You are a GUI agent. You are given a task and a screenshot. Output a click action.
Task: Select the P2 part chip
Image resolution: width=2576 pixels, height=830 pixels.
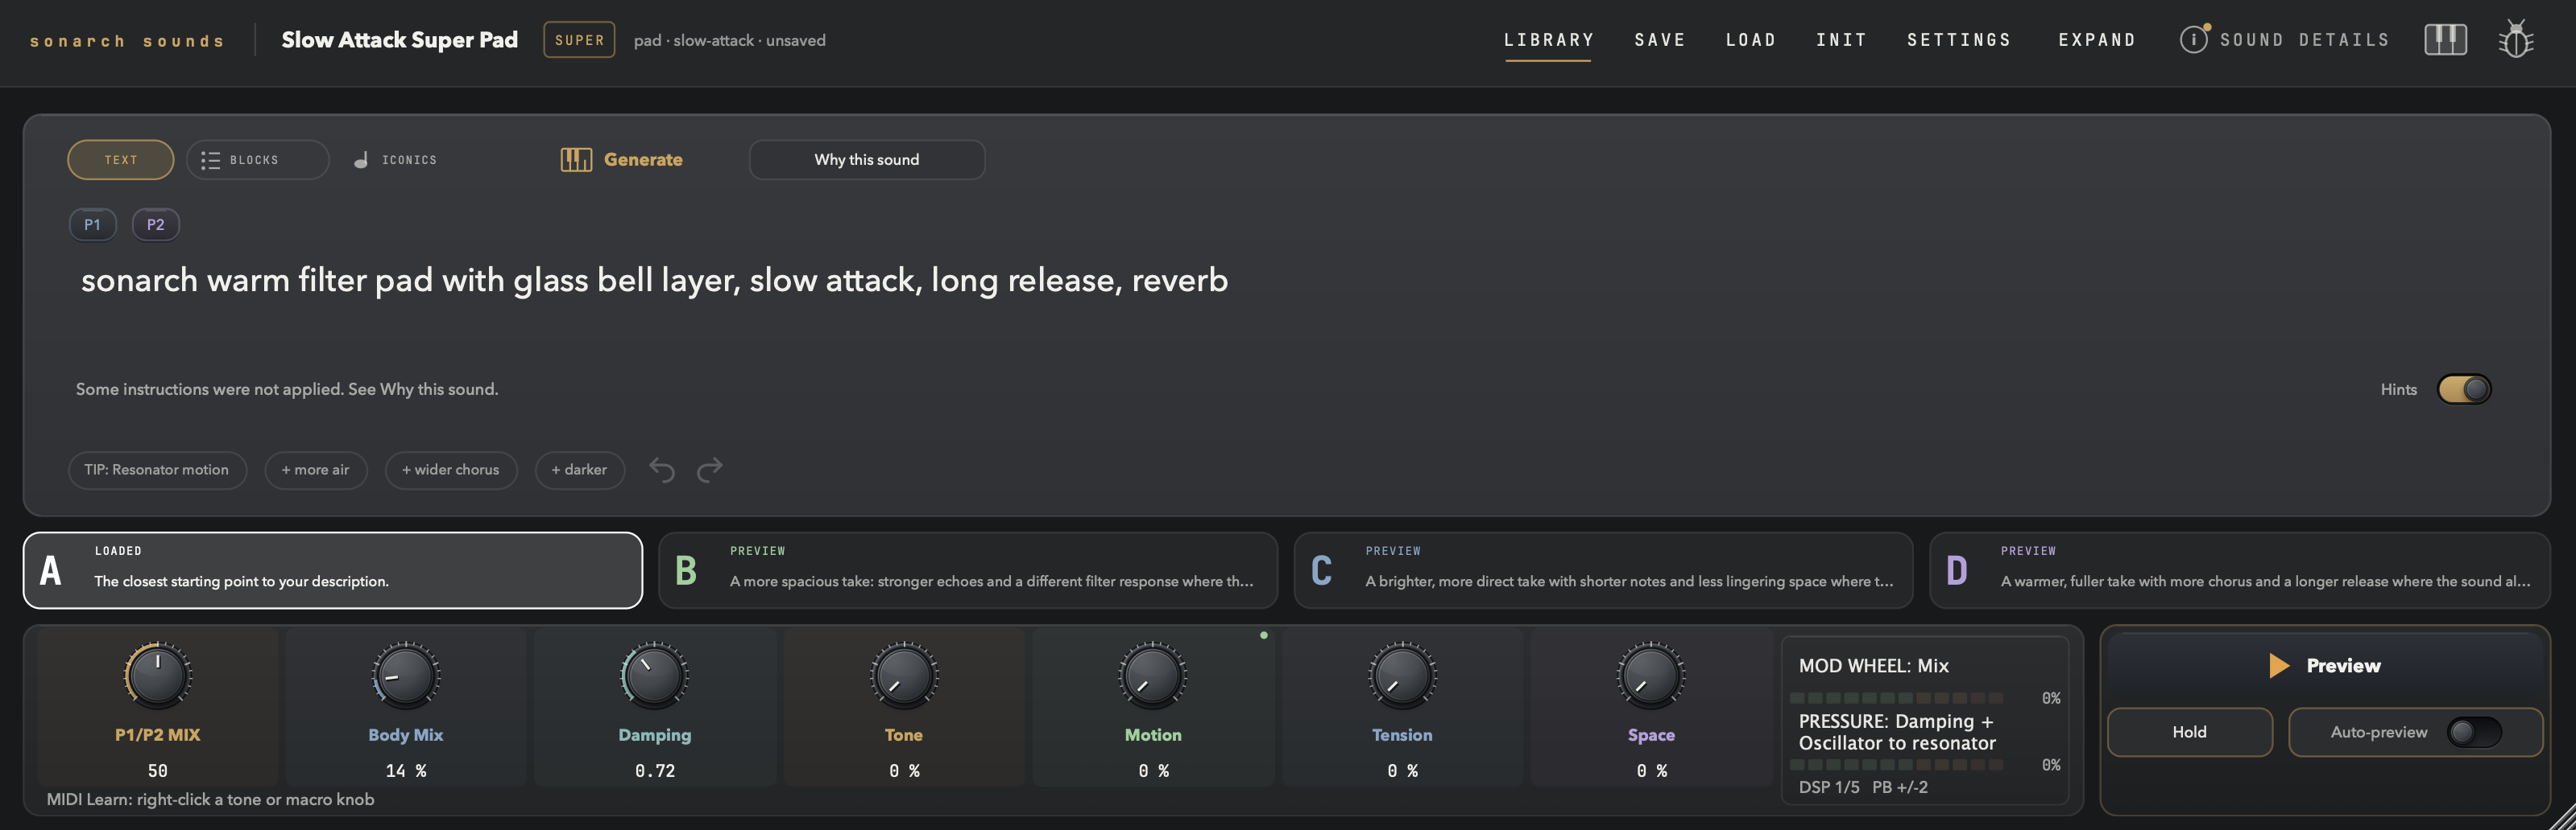[x=155, y=224]
